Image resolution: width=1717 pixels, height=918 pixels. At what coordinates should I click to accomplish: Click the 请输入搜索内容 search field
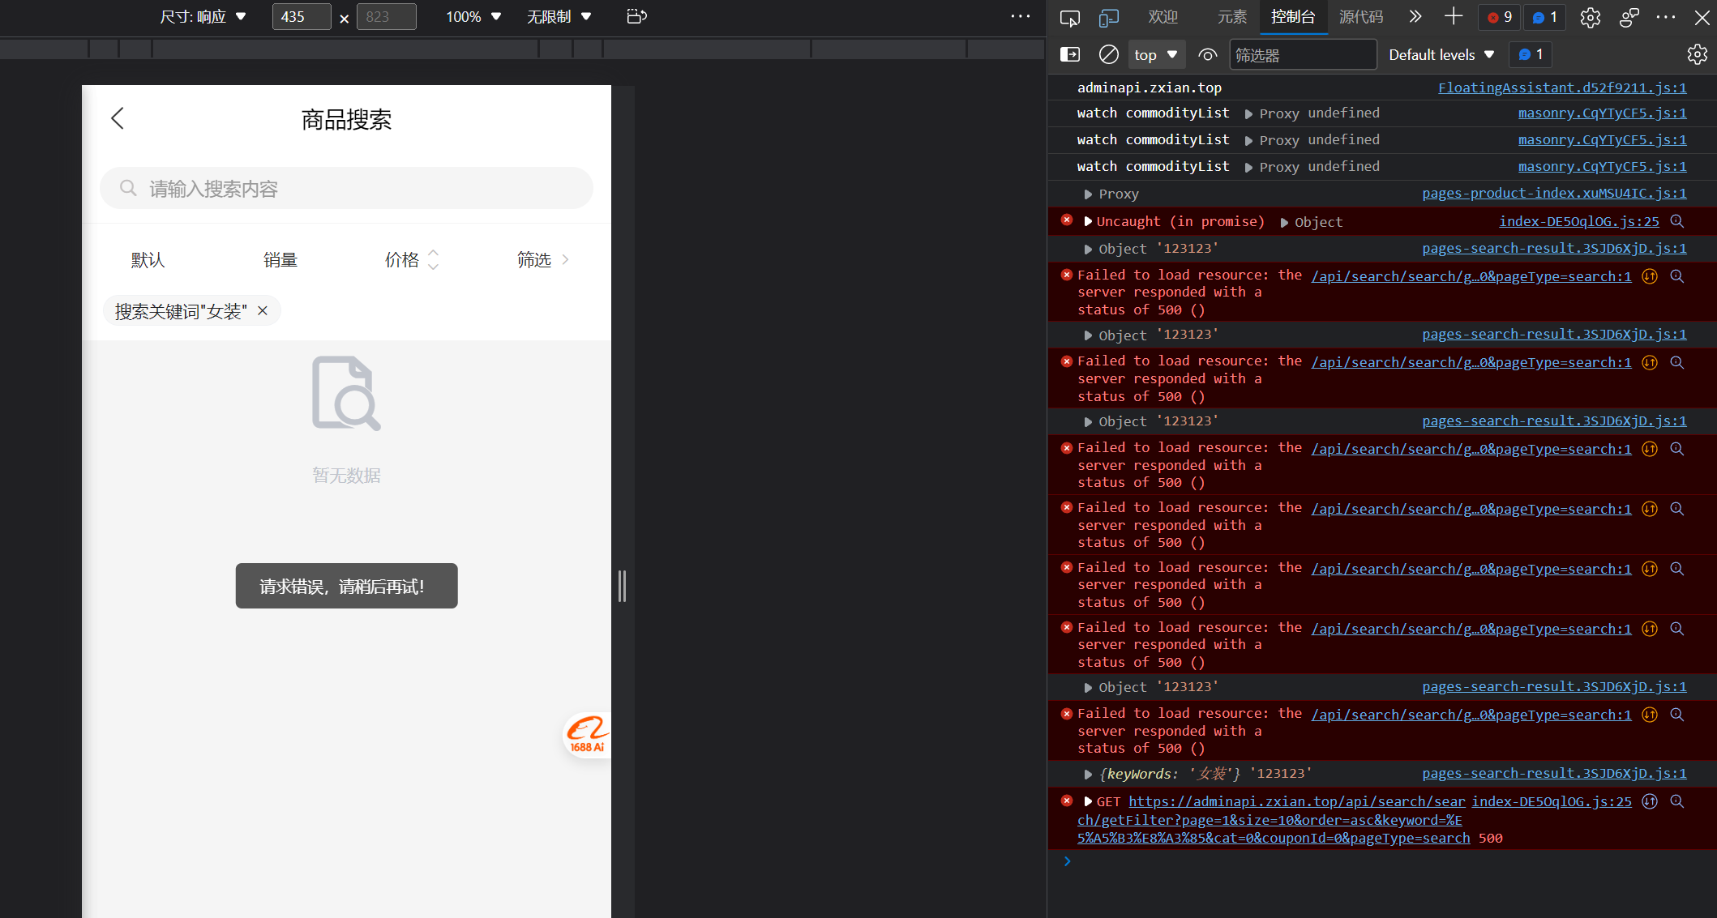[x=347, y=189]
